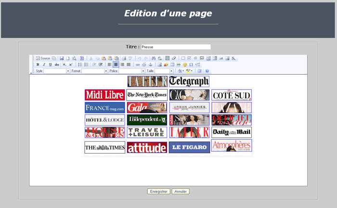Insert a form with the Form icon
This screenshot has height=208, width=337.
[x=183, y=58]
